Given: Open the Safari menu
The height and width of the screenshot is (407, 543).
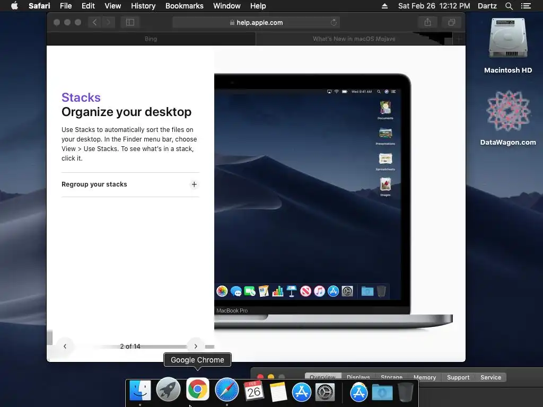Looking at the screenshot, I should [x=39, y=6].
